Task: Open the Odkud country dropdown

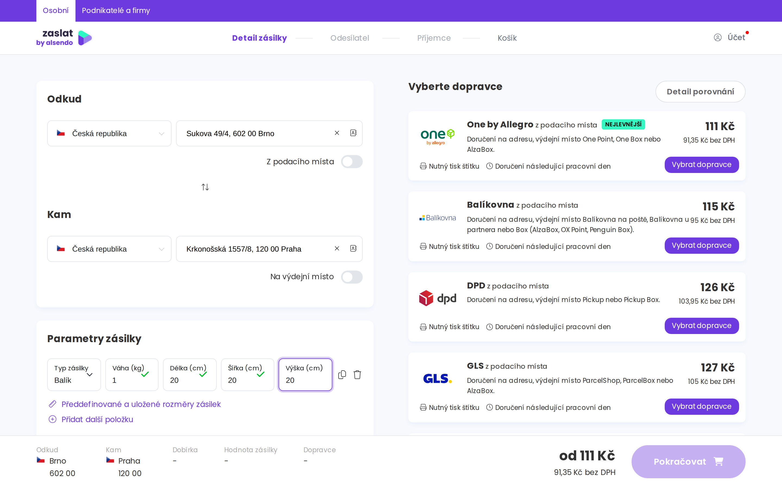Action: 109,133
